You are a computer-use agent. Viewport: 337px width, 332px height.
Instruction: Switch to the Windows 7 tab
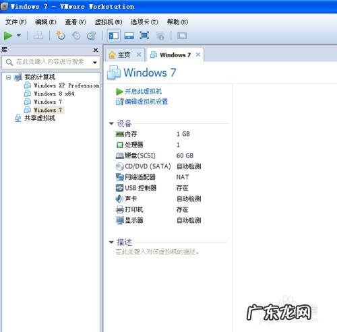tap(175, 55)
